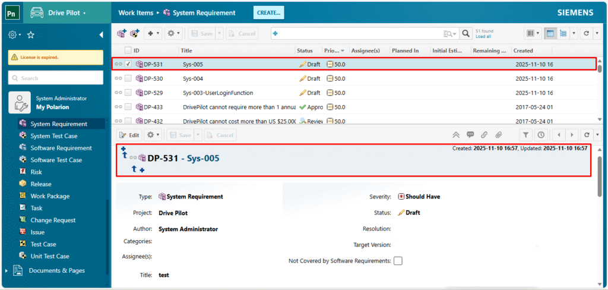Switch to the table view icon
The height and width of the screenshot is (290, 608).
(550, 34)
